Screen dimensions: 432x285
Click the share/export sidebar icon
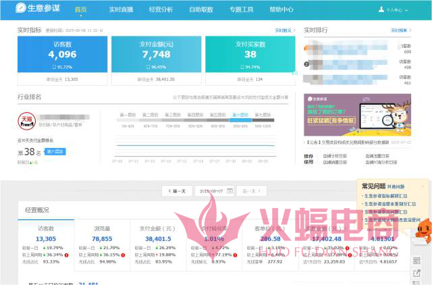click(x=416, y=274)
